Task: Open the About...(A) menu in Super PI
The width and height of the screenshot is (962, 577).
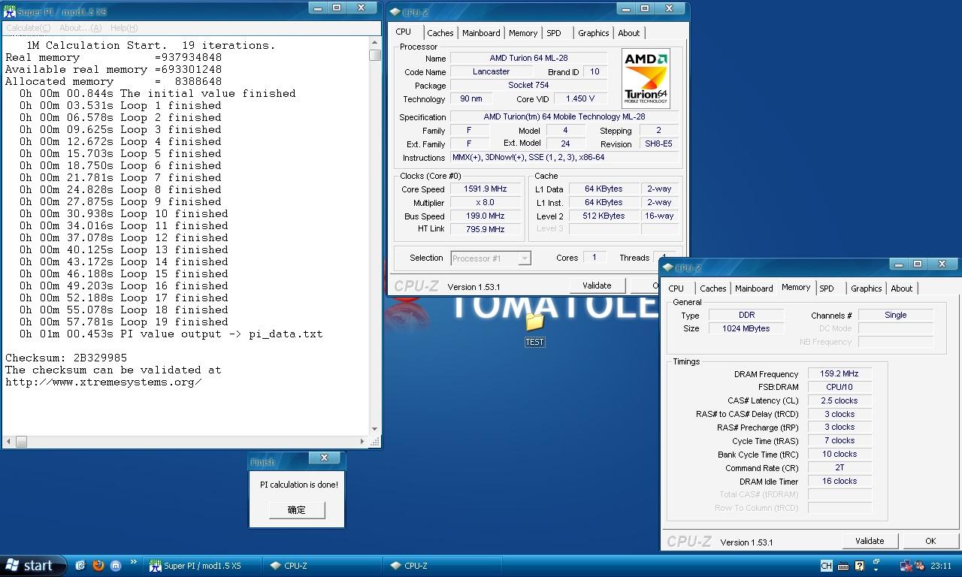Action: (79, 28)
